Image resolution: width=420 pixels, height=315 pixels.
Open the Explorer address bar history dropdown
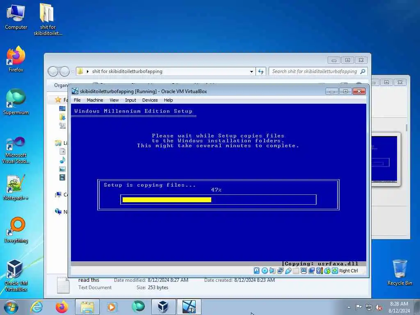pos(251,71)
